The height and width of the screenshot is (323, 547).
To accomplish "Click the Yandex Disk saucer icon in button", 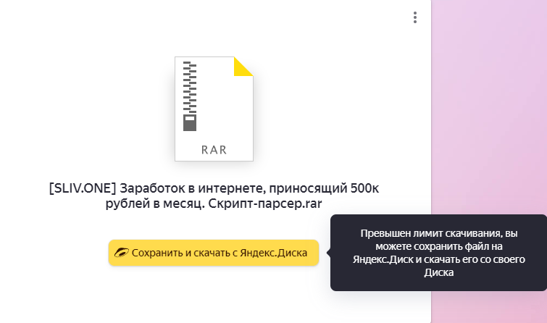I will [122, 253].
